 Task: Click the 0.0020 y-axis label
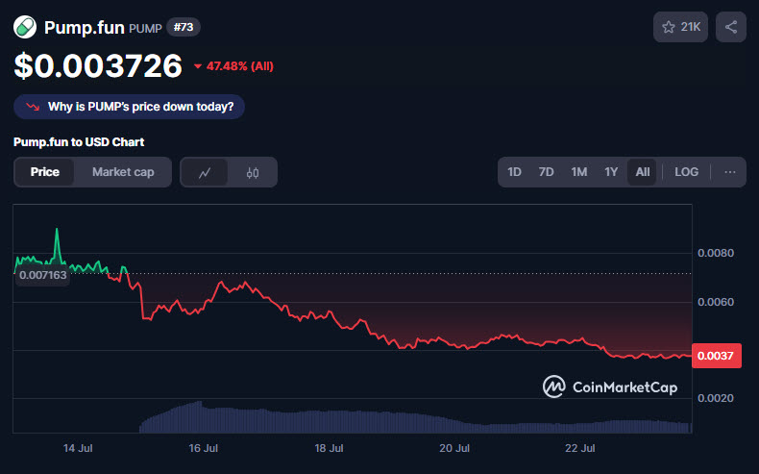pos(716,398)
